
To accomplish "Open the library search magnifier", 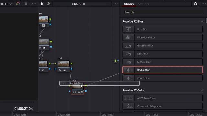I will tap(196, 4).
